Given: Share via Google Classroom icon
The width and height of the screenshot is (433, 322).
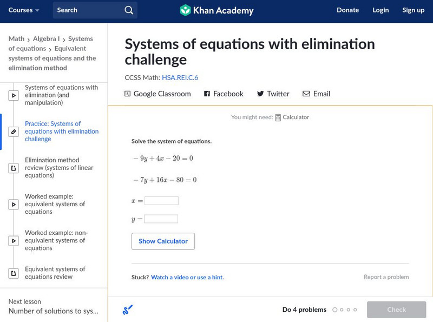Looking at the screenshot, I should tap(128, 94).
